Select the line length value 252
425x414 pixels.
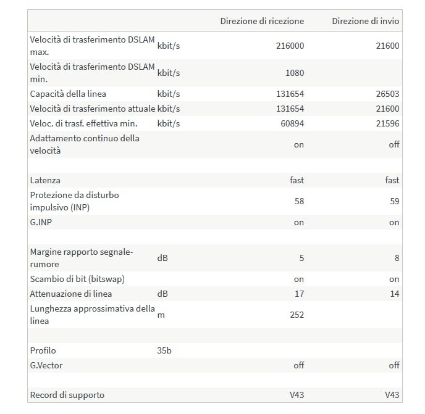pyautogui.click(x=297, y=315)
